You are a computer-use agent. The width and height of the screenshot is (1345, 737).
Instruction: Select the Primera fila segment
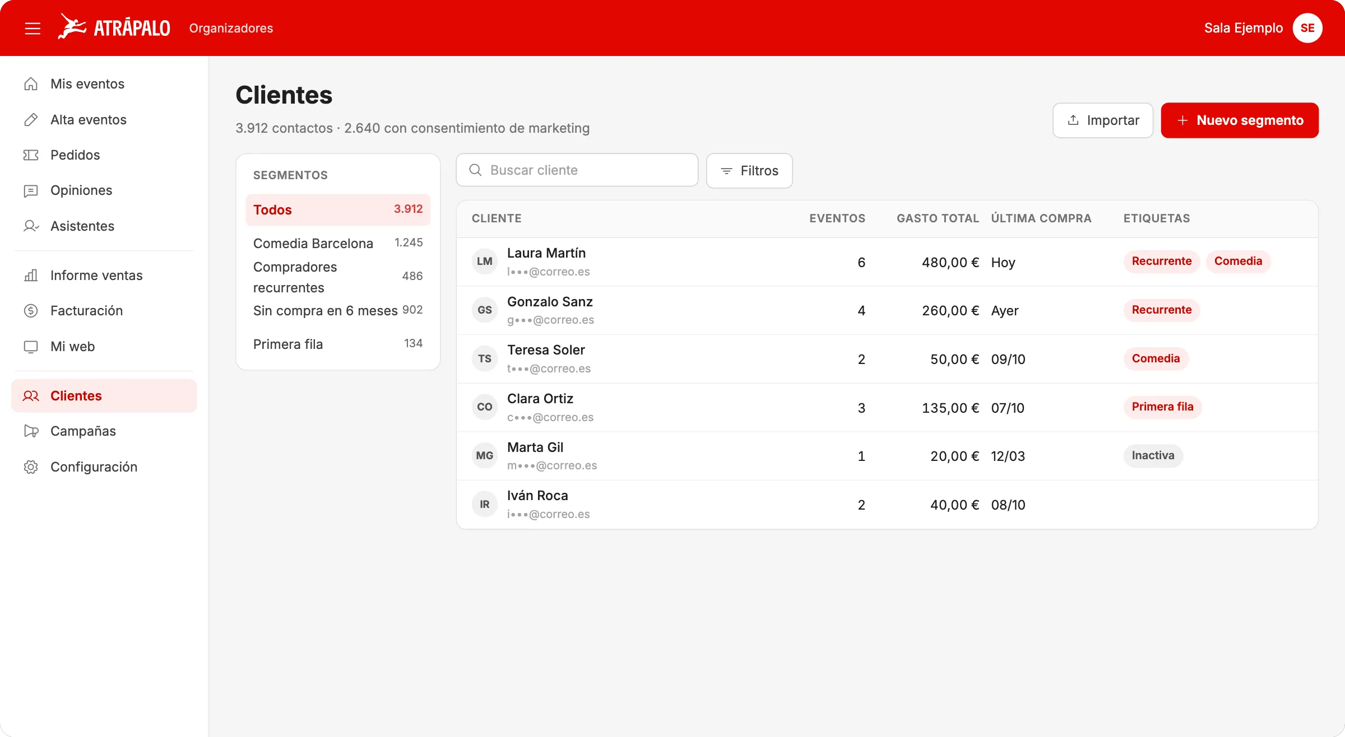(x=338, y=344)
